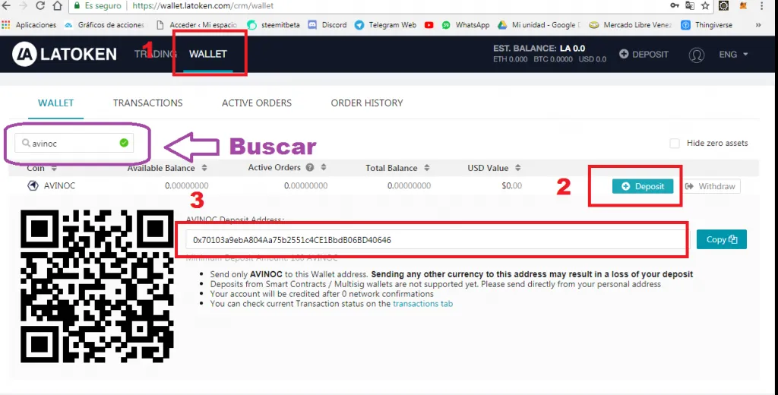Bookmark this page with the star icon
This screenshot has width=778, height=395.
pyautogui.click(x=705, y=5)
